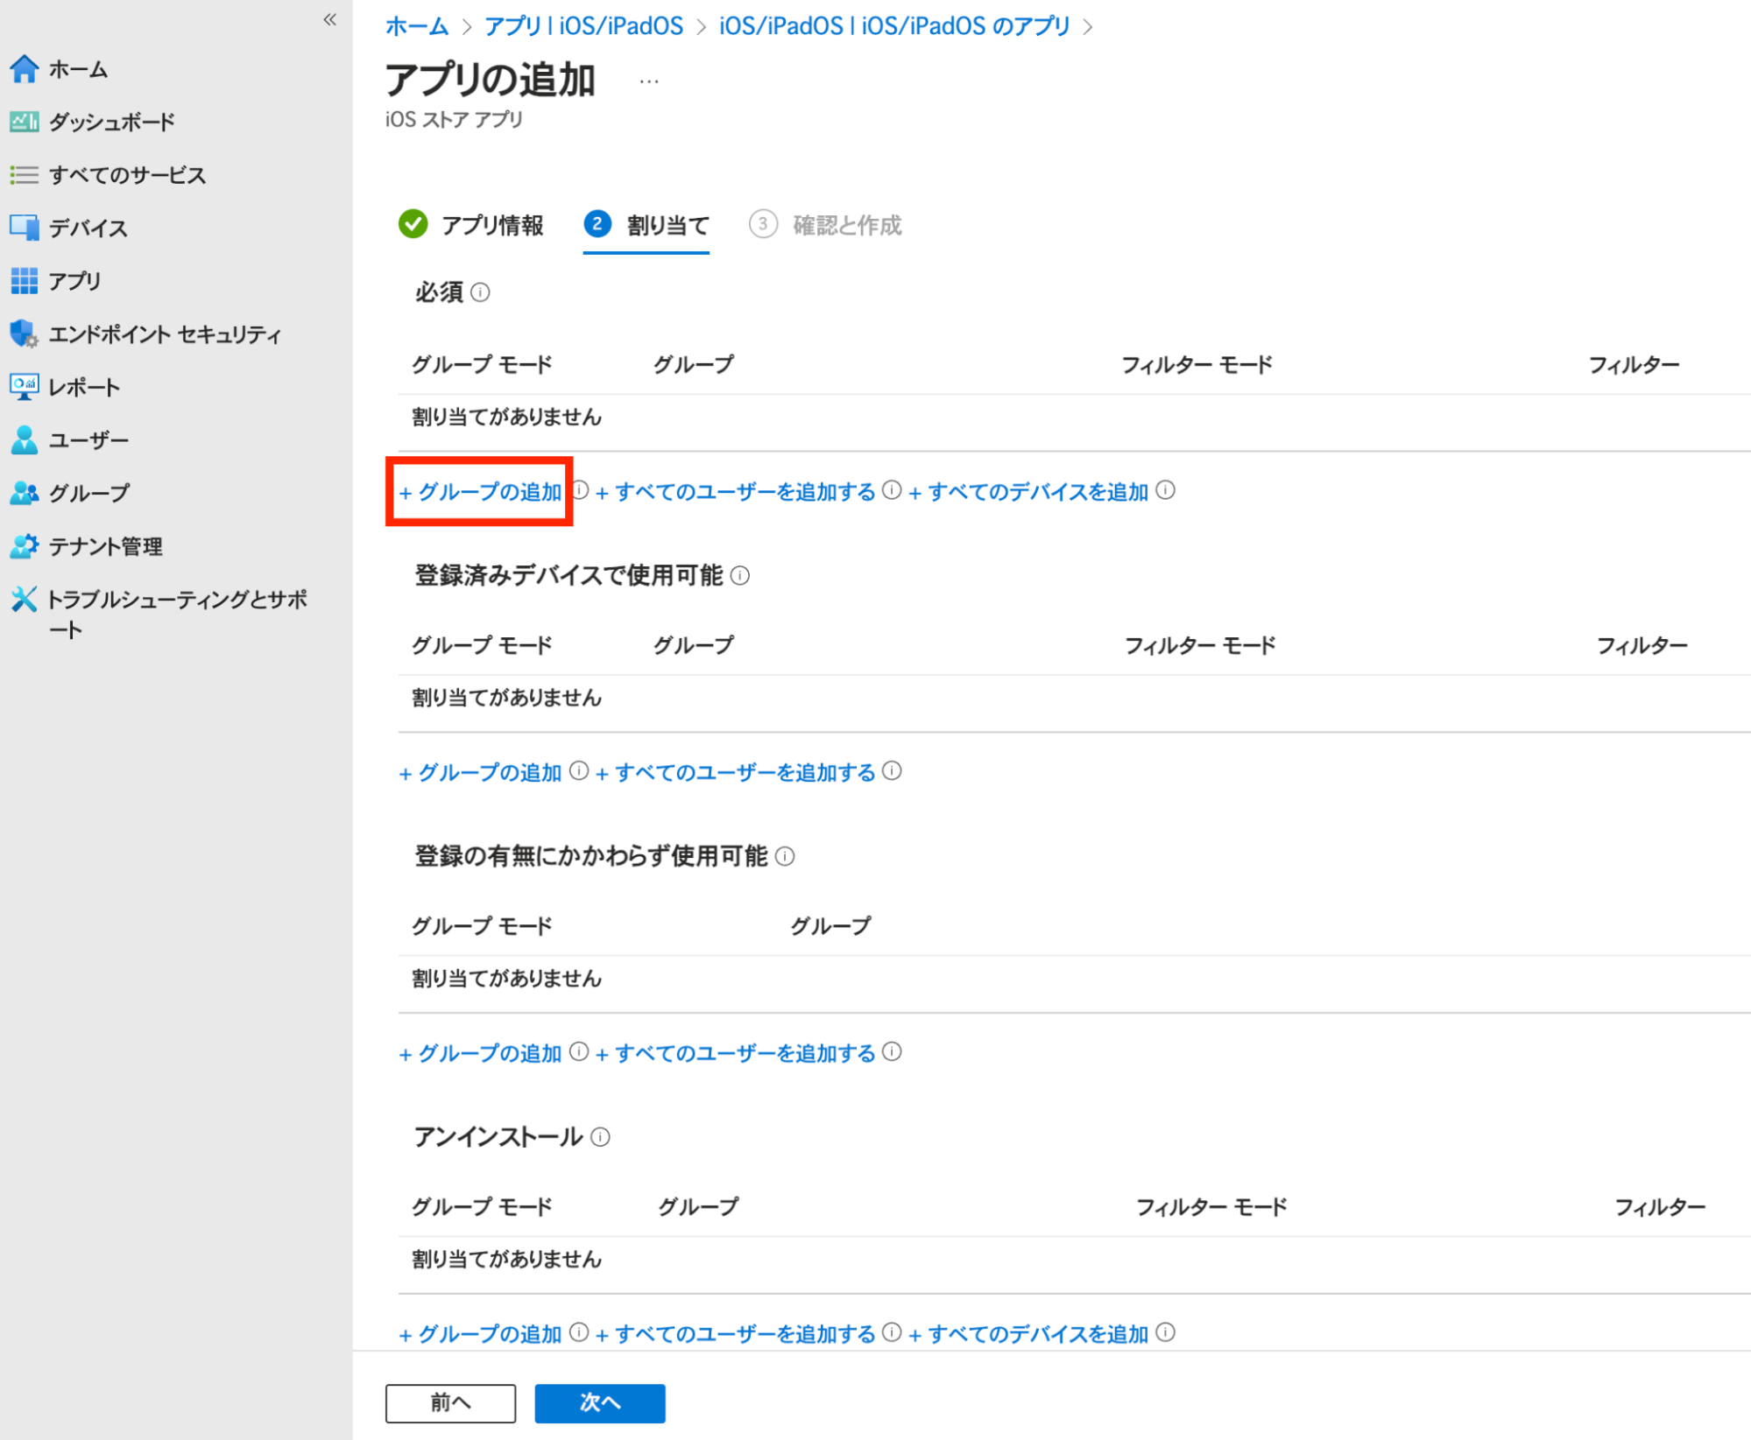Add group under 登録の有無にかかわらず使用可能
The height and width of the screenshot is (1440, 1751).
480,1053
